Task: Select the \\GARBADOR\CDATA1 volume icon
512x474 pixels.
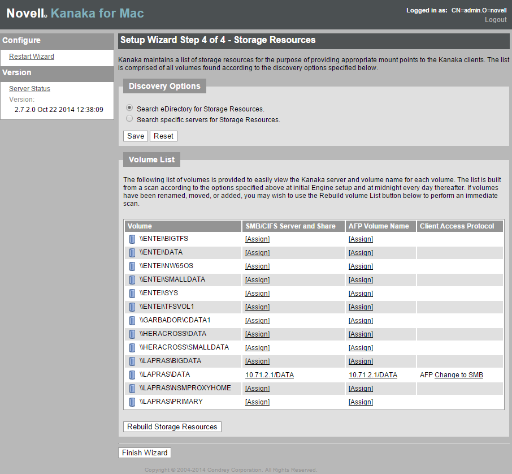Action: pyautogui.click(x=132, y=321)
